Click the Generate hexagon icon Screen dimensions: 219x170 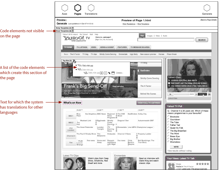(207, 8)
